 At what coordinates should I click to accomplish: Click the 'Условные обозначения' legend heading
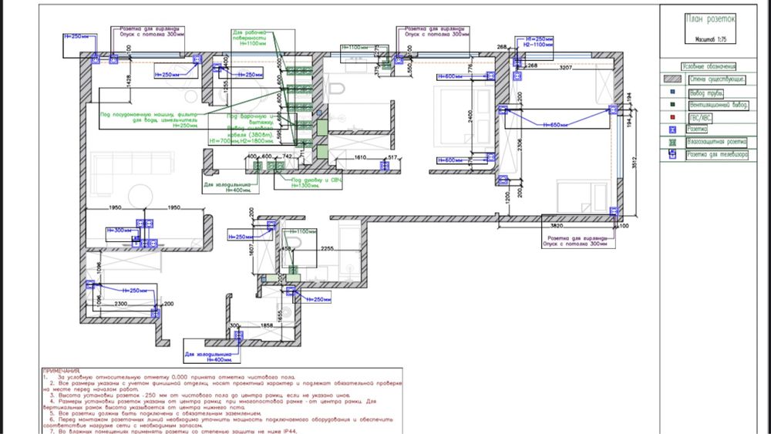(709, 66)
